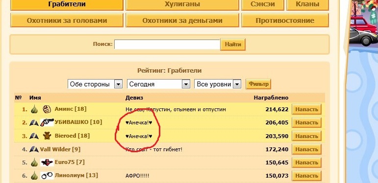The width and height of the screenshot is (378, 183).
Task: Open Линолиум [13] player profile
Action: 76,176
